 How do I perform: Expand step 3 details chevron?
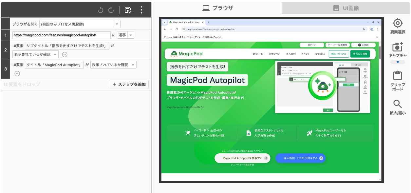pos(16,73)
